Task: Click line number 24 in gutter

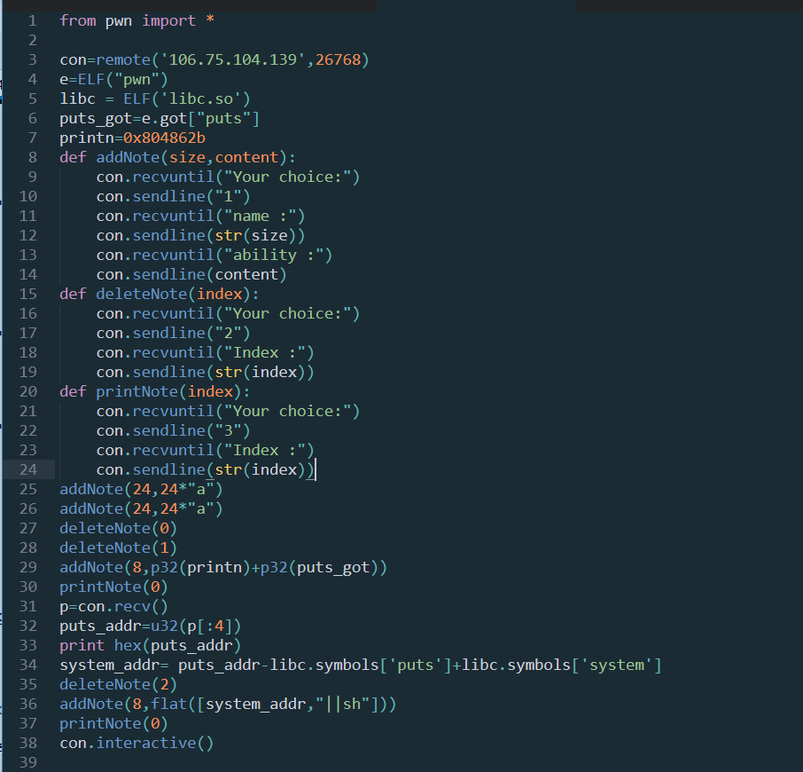Action: pos(28,469)
